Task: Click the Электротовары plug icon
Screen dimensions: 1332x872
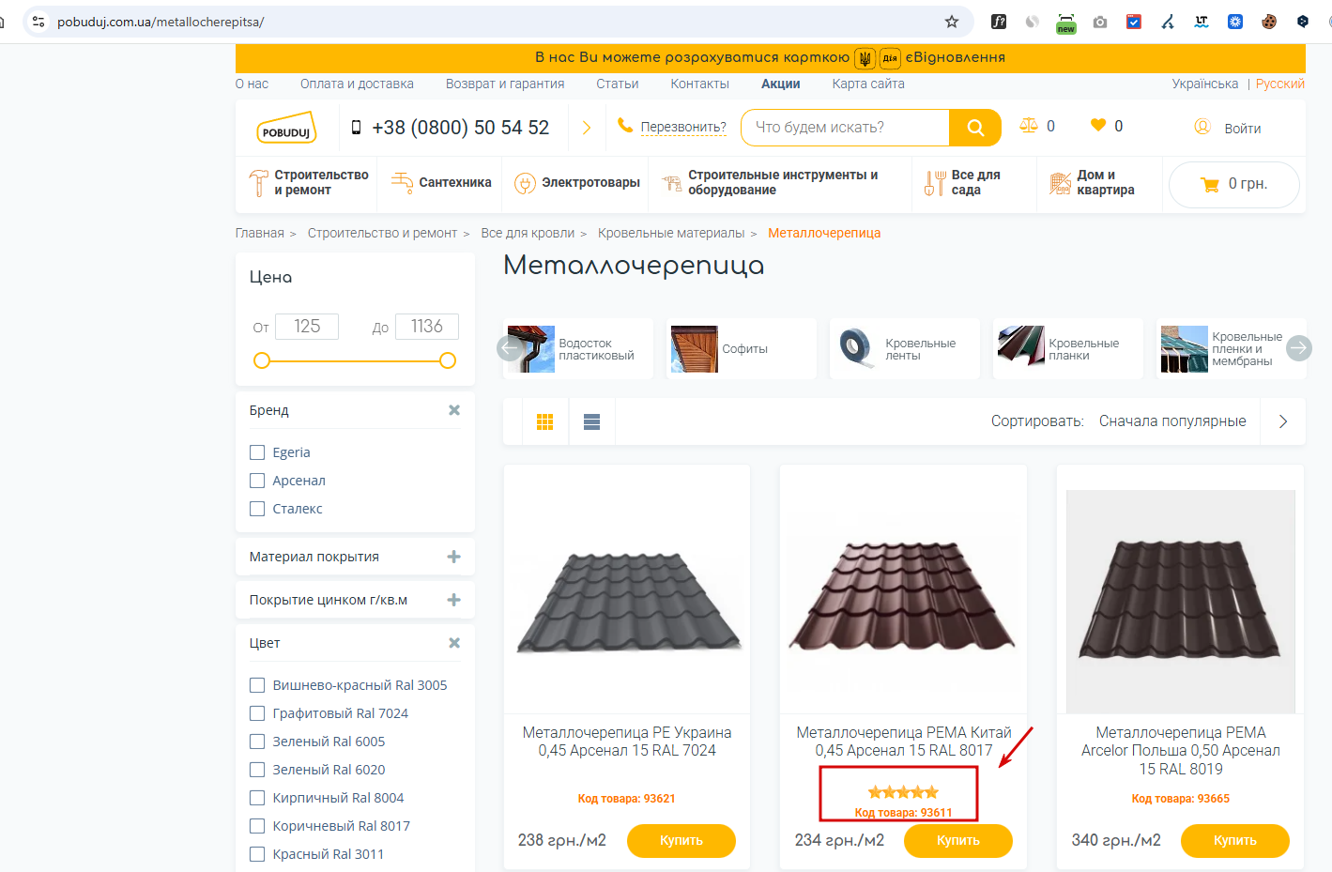Action: click(525, 183)
